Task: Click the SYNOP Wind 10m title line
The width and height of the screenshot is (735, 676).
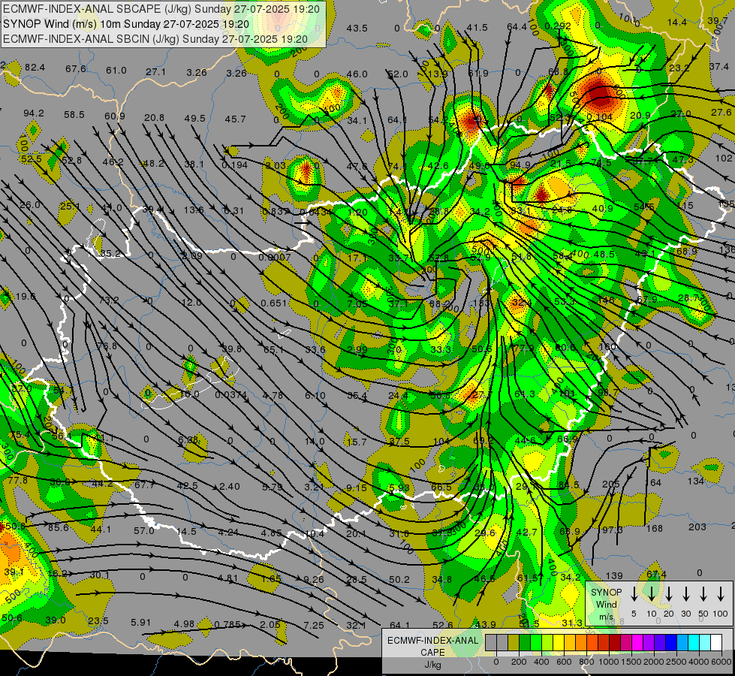Action: pos(125,24)
